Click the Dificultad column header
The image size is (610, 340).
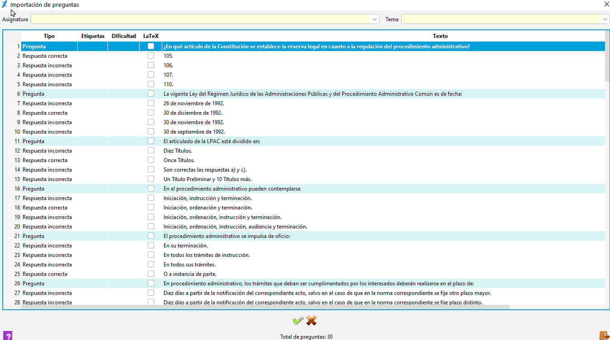(124, 36)
